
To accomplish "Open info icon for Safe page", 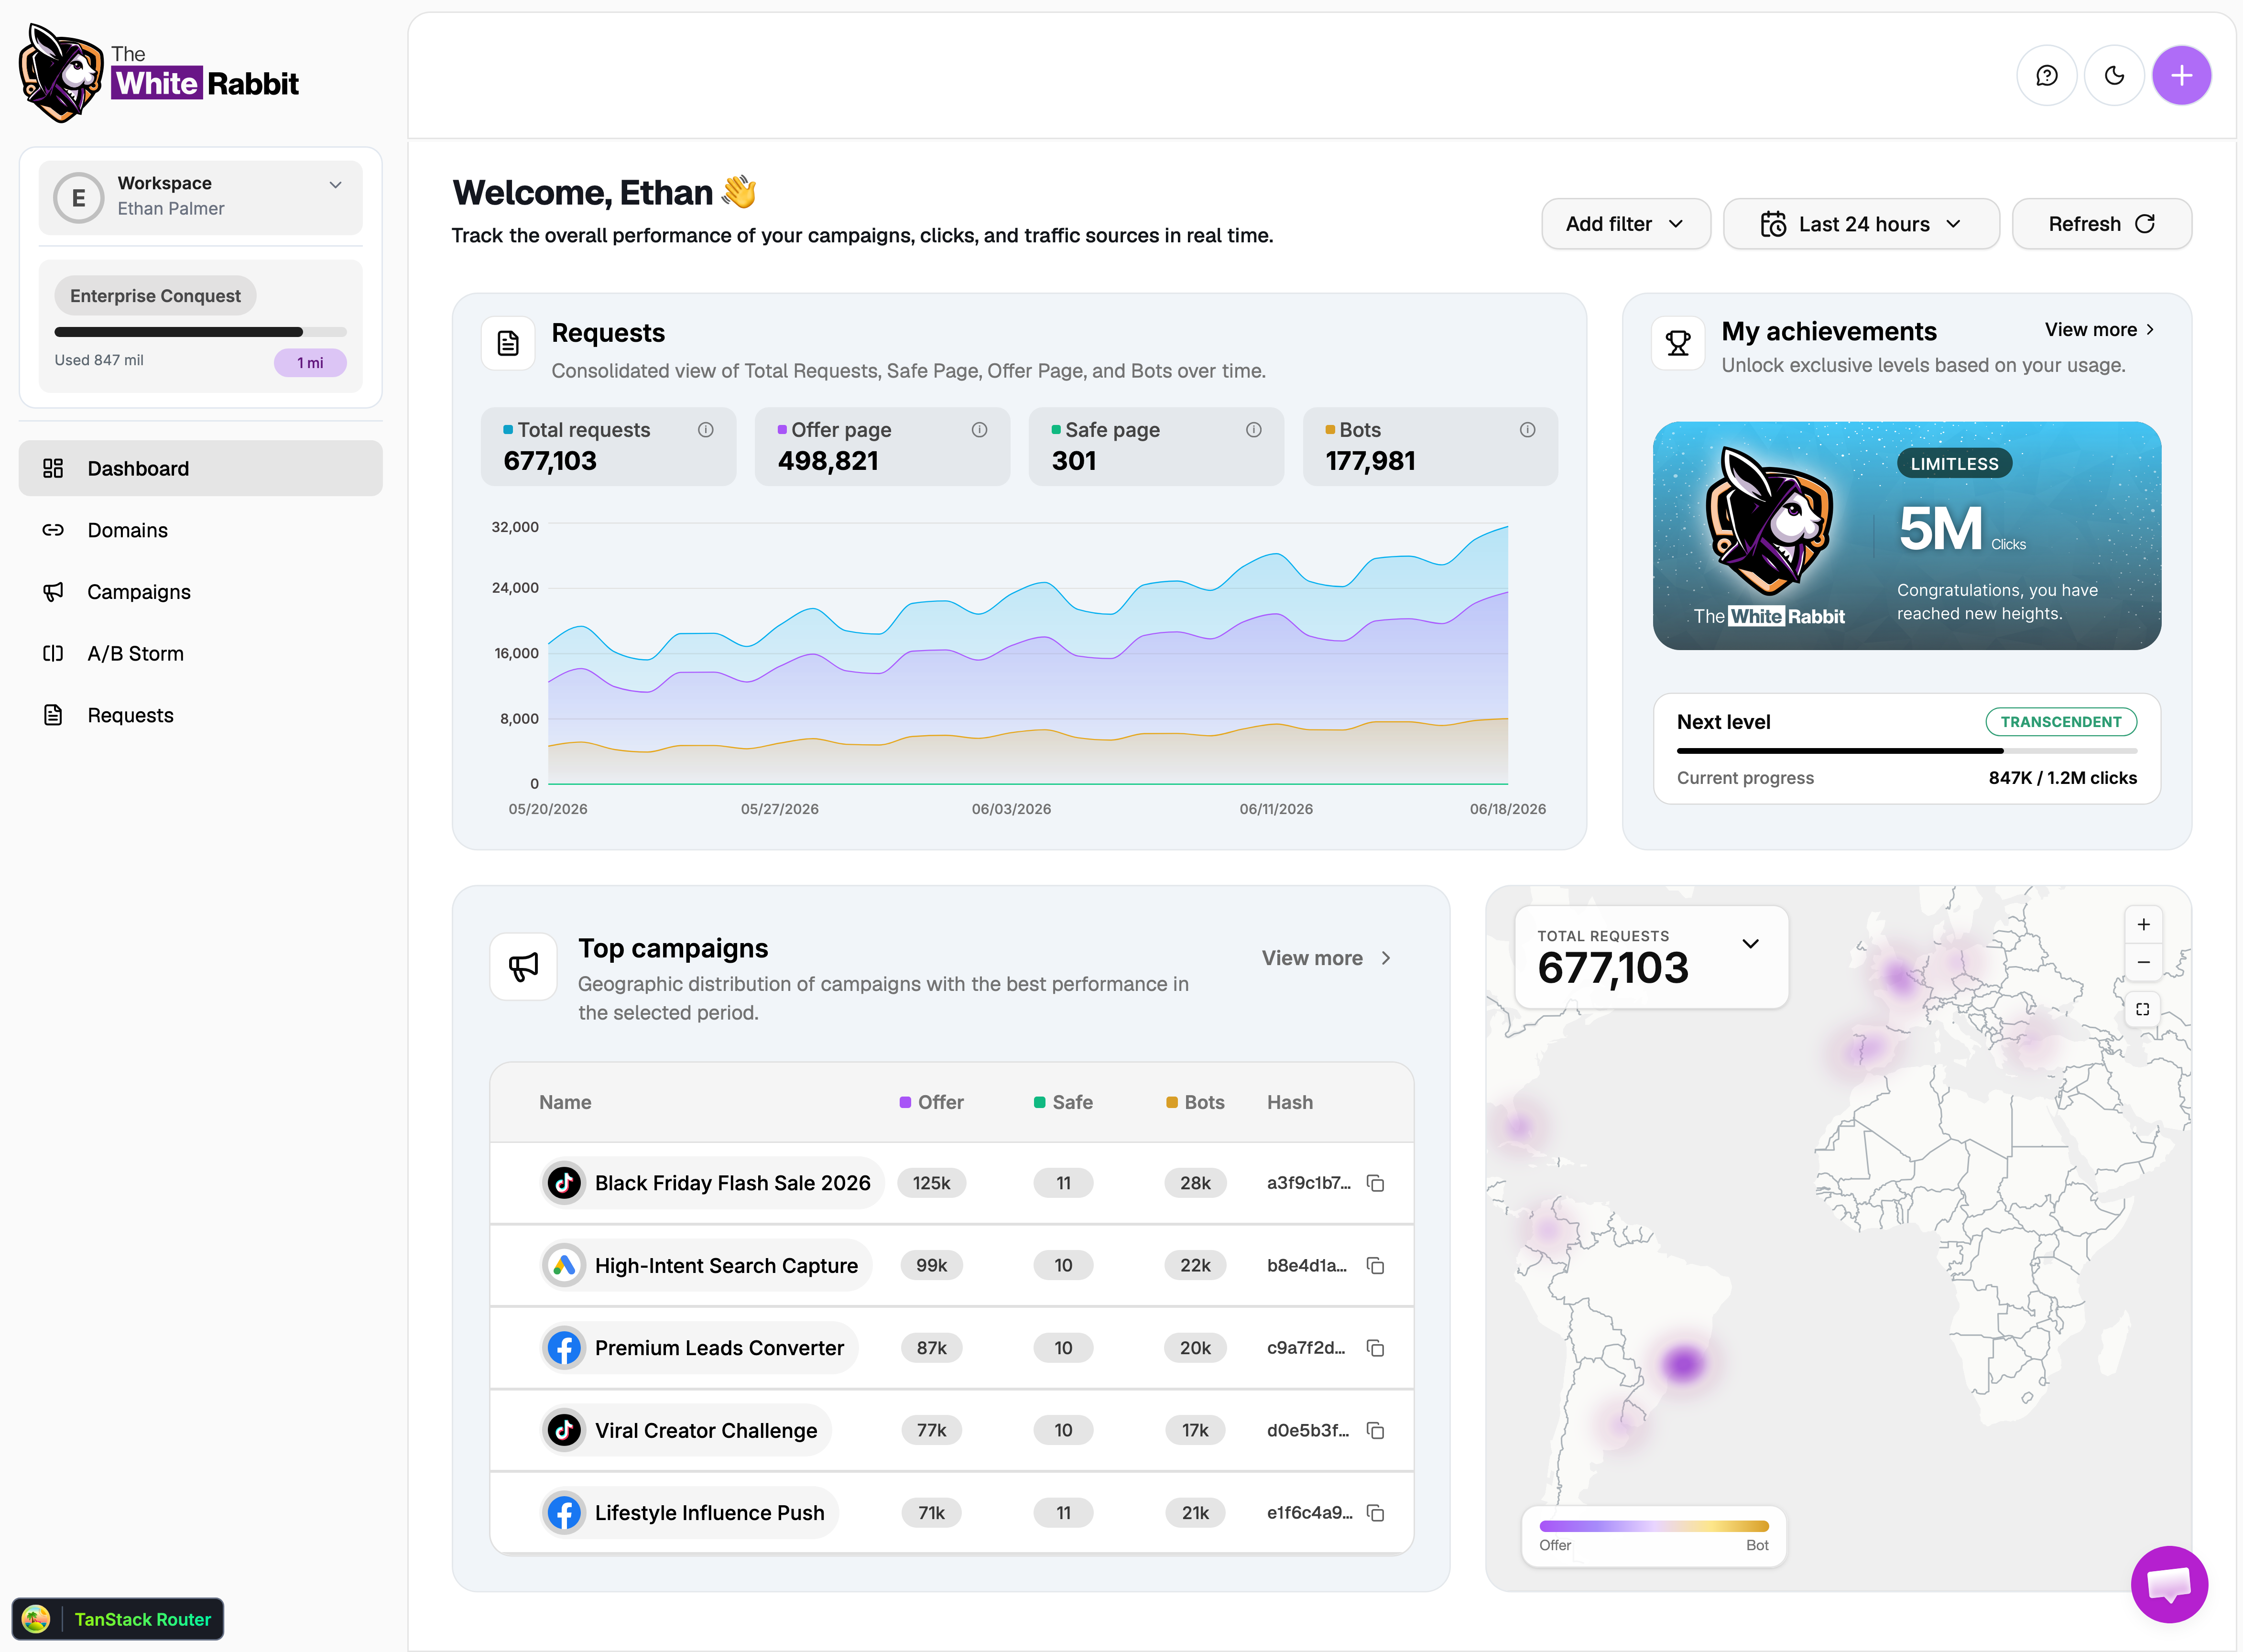I will pos(1253,430).
